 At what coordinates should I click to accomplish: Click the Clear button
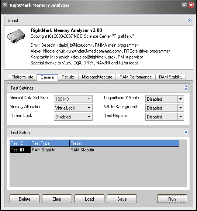57,199
